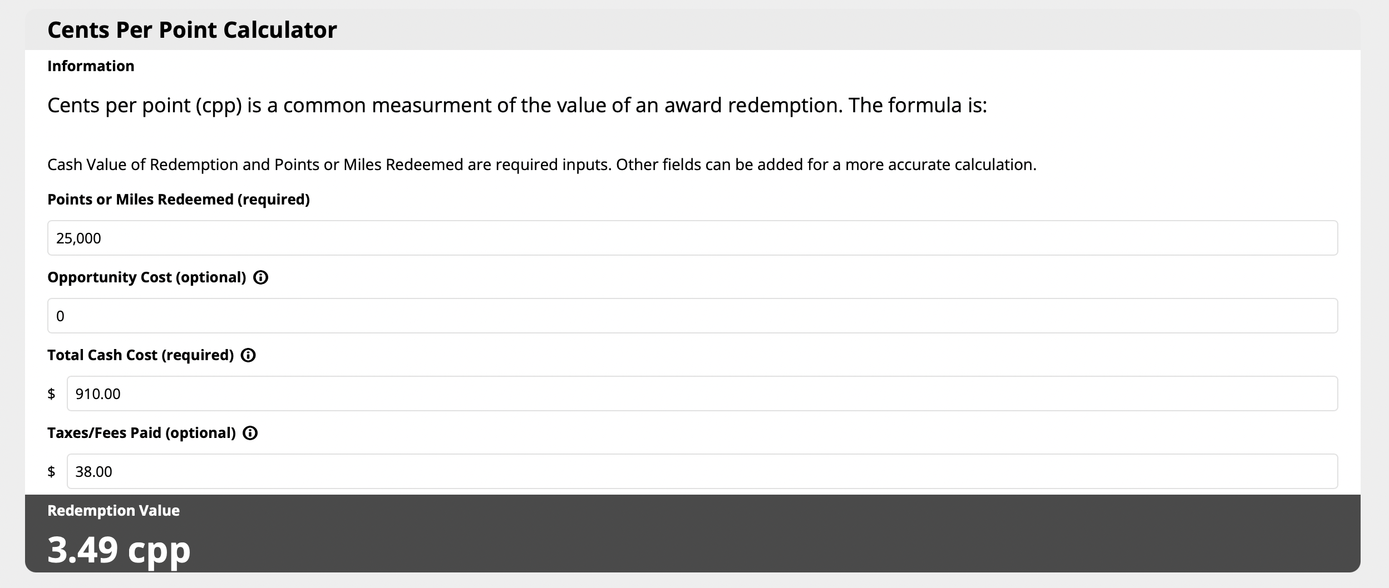
Task: Select the Opportunity Cost (optional) label text
Action: pyautogui.click(x=146, y=277)
